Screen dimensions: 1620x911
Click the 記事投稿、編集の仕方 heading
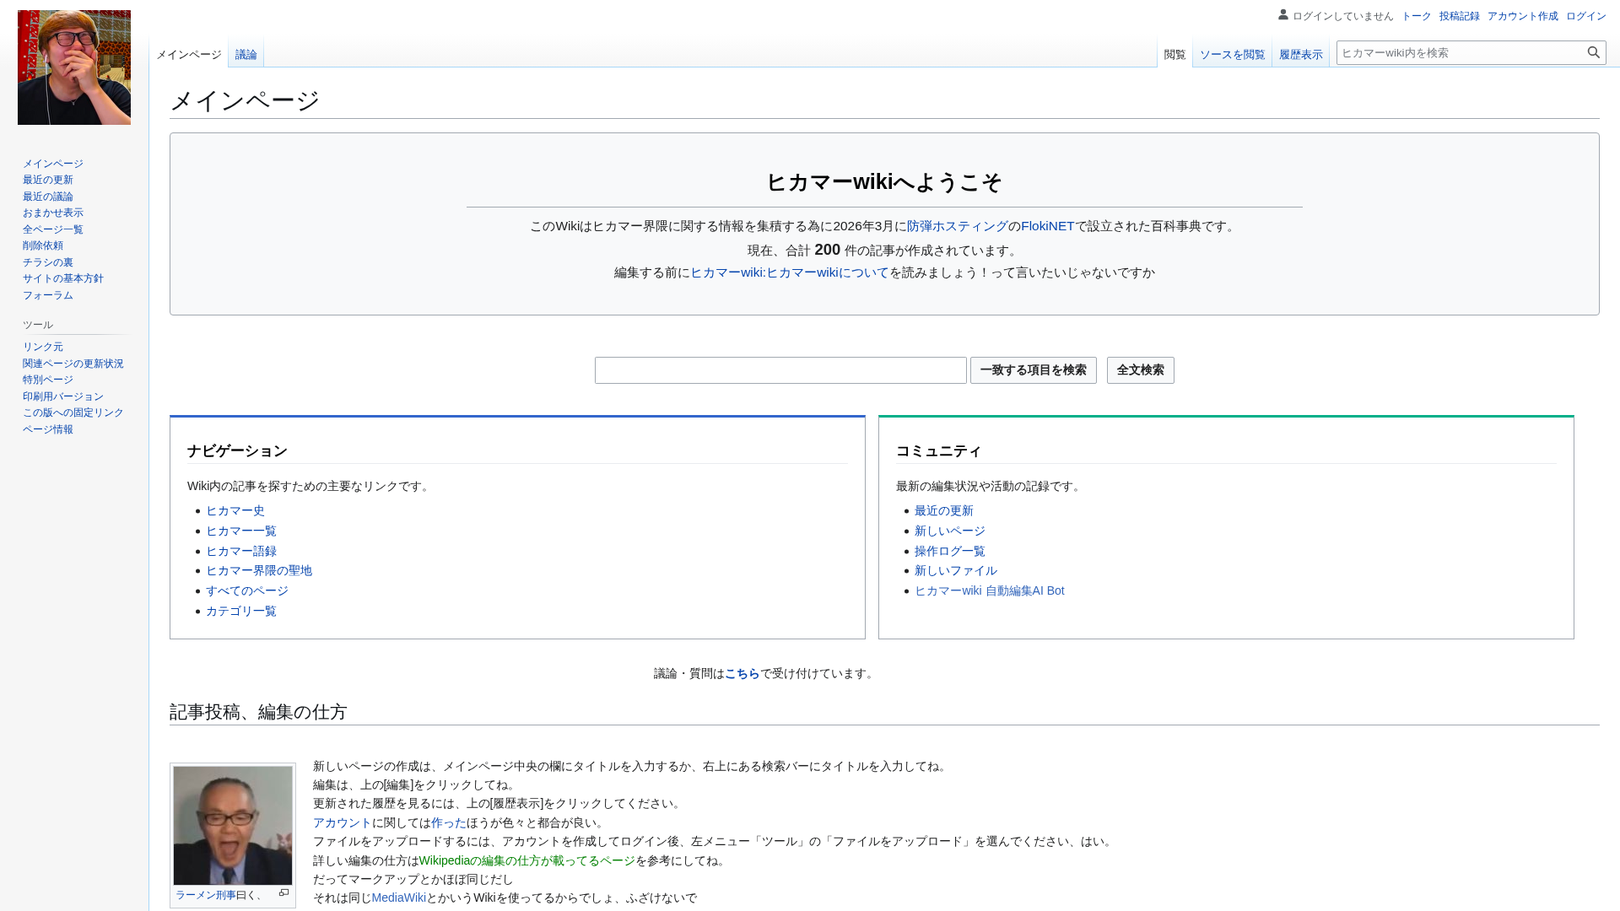point(258,712)
